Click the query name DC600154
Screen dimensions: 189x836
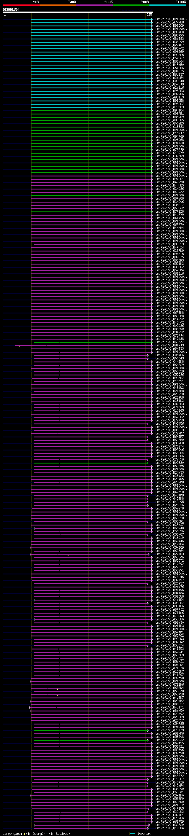point(11,10)
